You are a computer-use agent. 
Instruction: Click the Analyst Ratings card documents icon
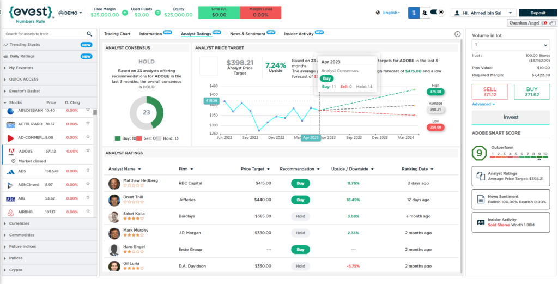481,176
